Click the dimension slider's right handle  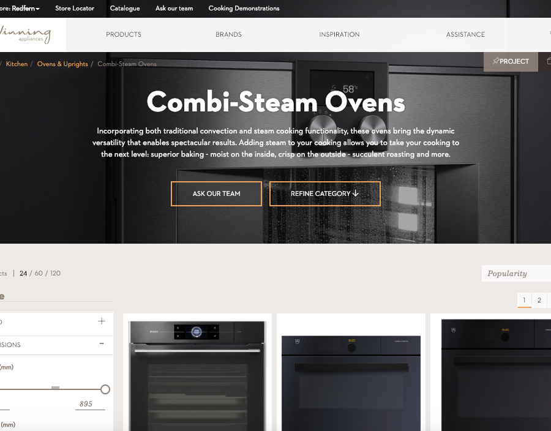[105, 389]
